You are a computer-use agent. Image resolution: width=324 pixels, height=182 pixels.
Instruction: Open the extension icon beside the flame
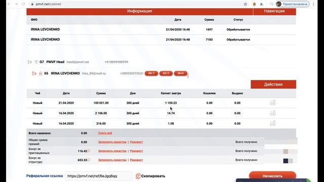(262, 4)
